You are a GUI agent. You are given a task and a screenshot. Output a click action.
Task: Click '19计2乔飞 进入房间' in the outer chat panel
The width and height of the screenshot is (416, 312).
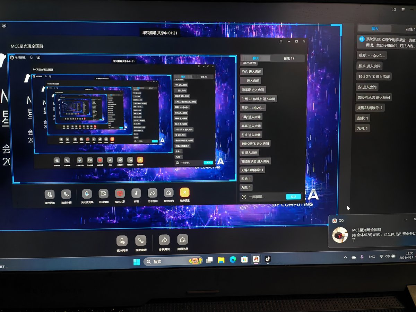(374, 77)
